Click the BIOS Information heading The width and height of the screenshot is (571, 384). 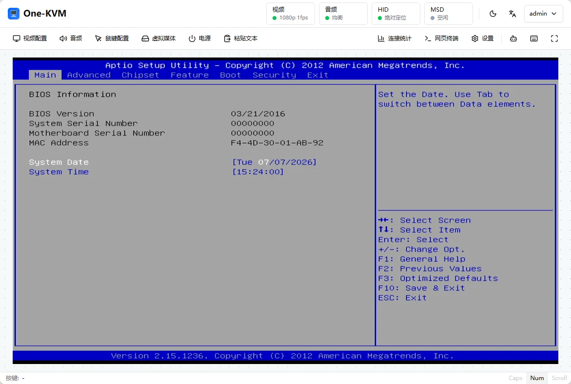(73, 94)
